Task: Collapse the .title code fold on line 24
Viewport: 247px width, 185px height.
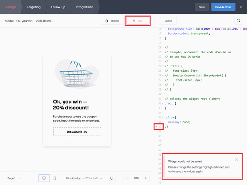Action: [163, 66]
